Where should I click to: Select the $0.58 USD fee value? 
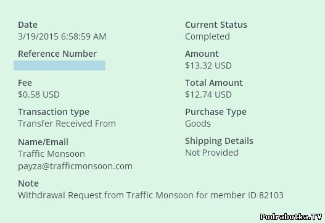tap(39, 95)
